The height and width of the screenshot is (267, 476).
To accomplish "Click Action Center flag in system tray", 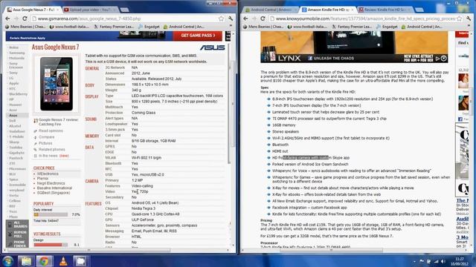I will pos(422,261).
